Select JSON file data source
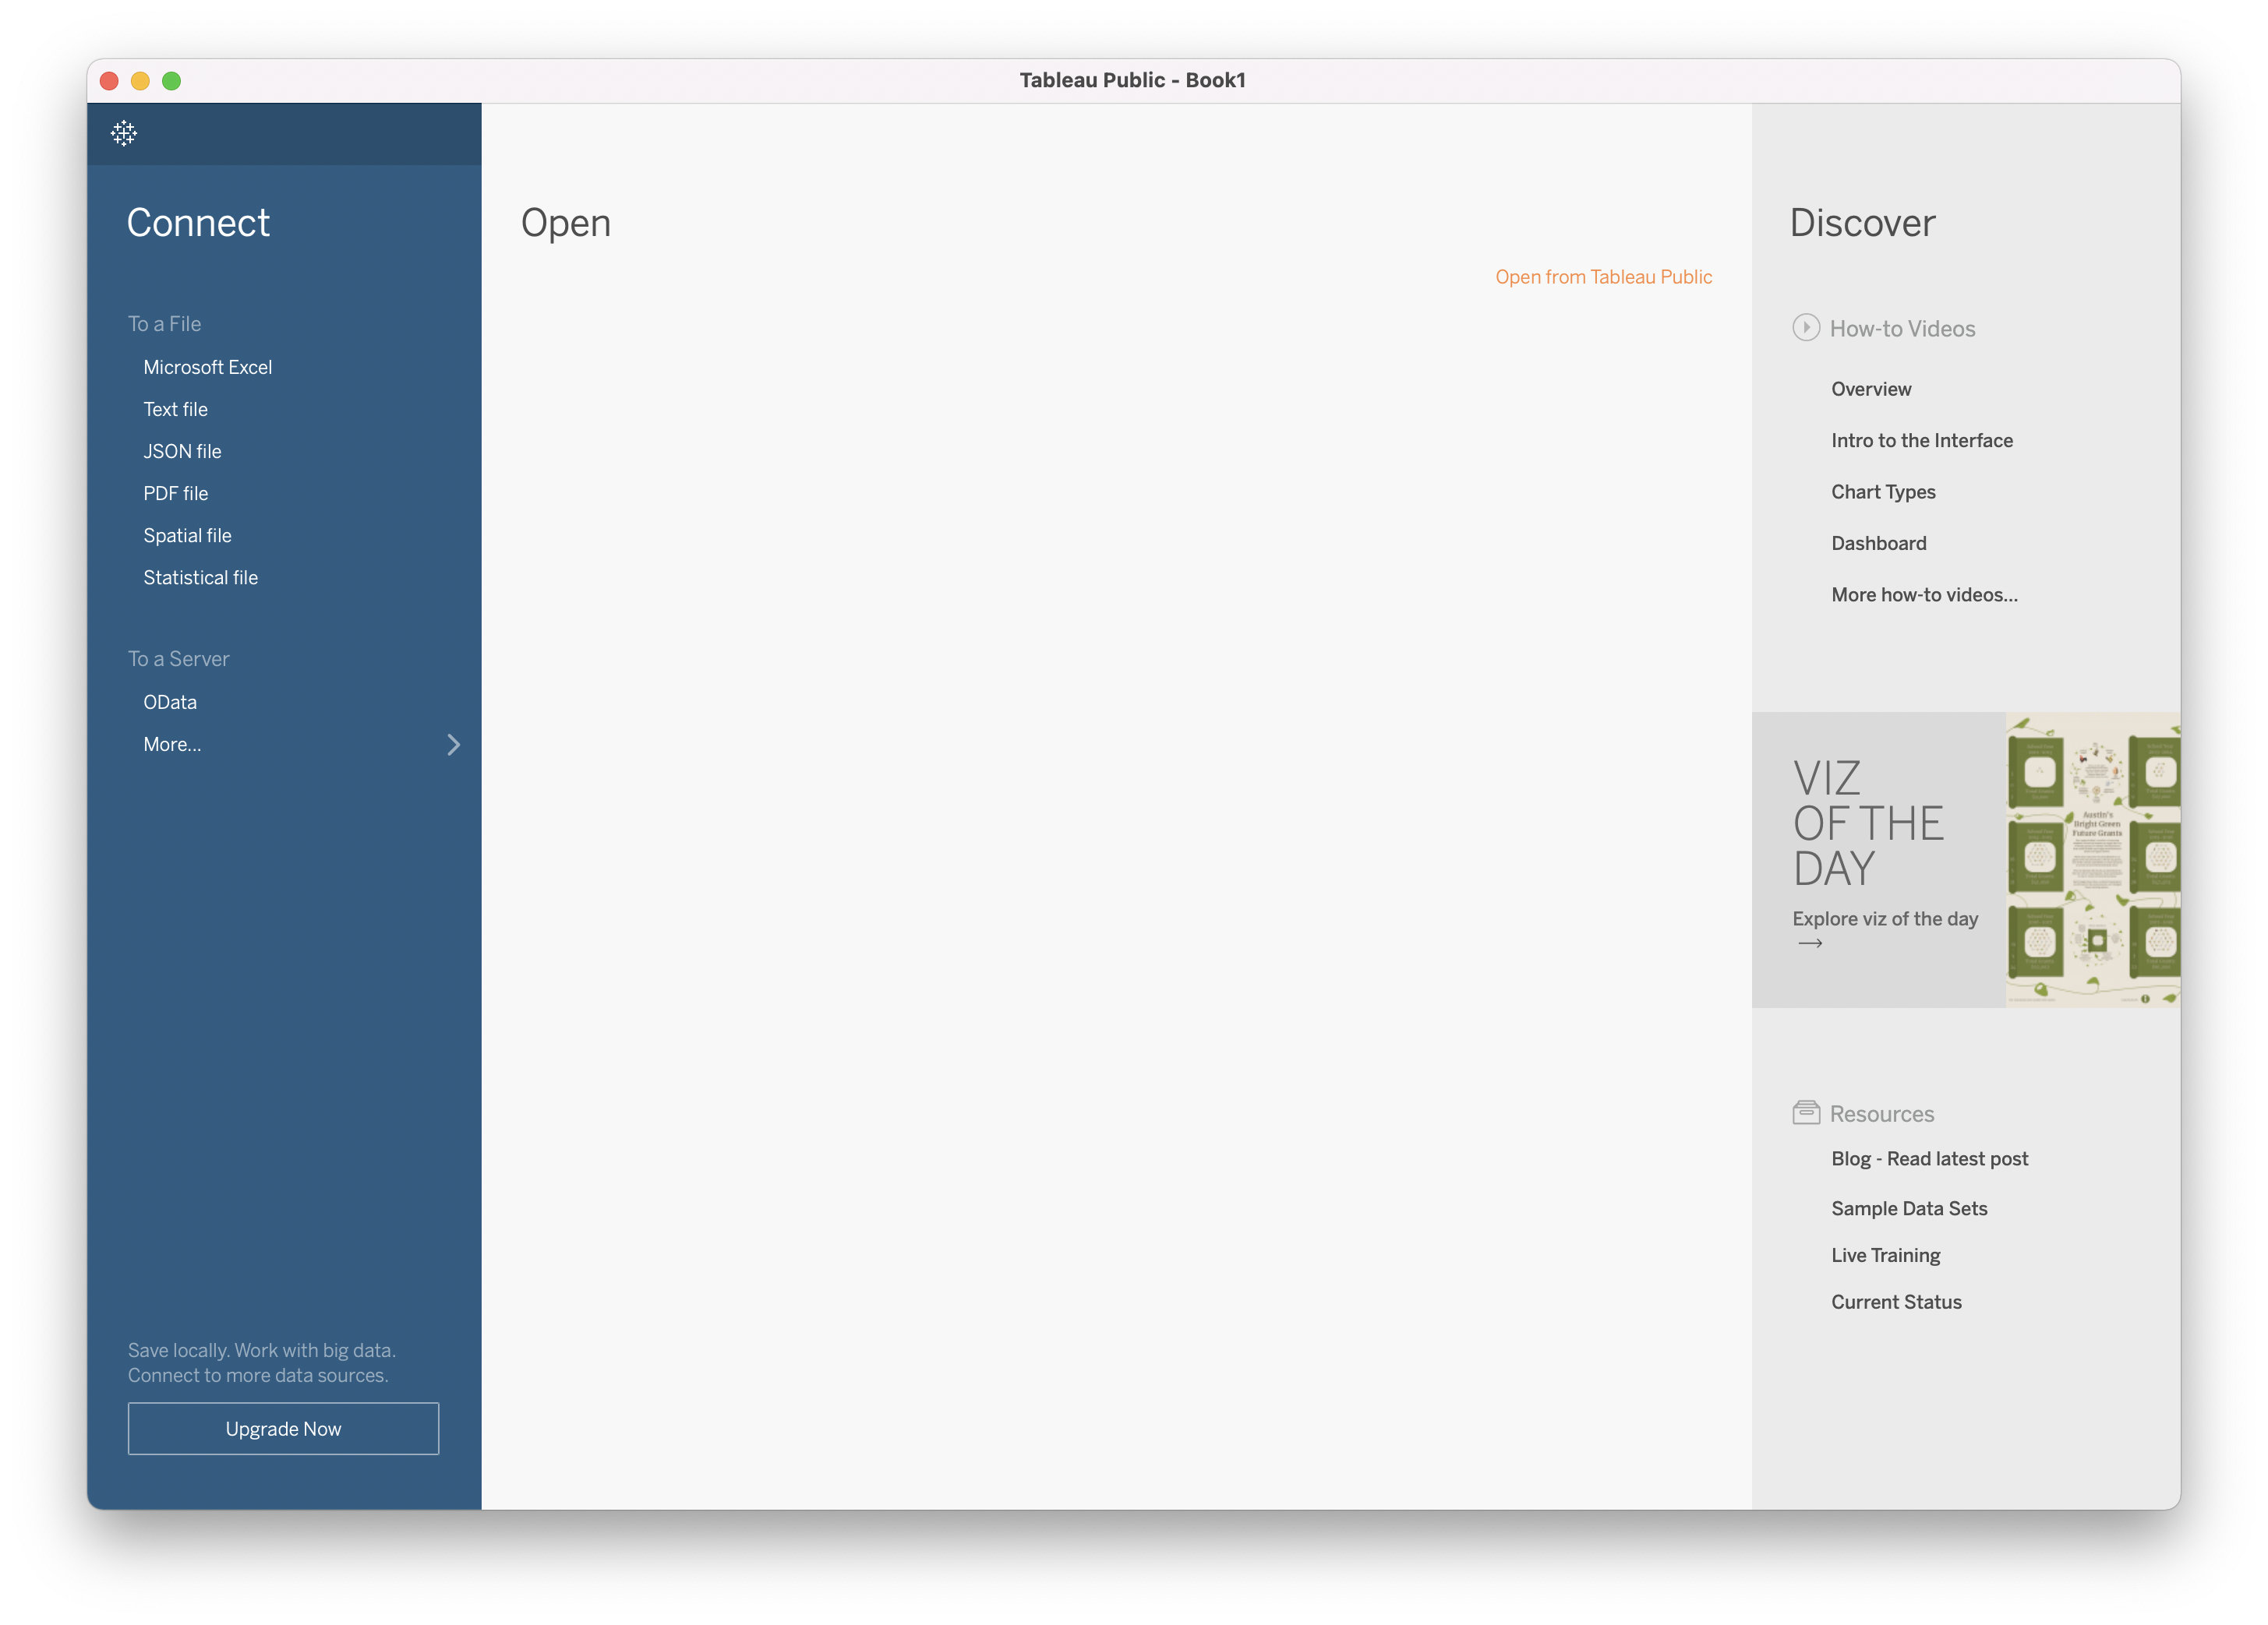2268x1625 pixels. [182, 450]
